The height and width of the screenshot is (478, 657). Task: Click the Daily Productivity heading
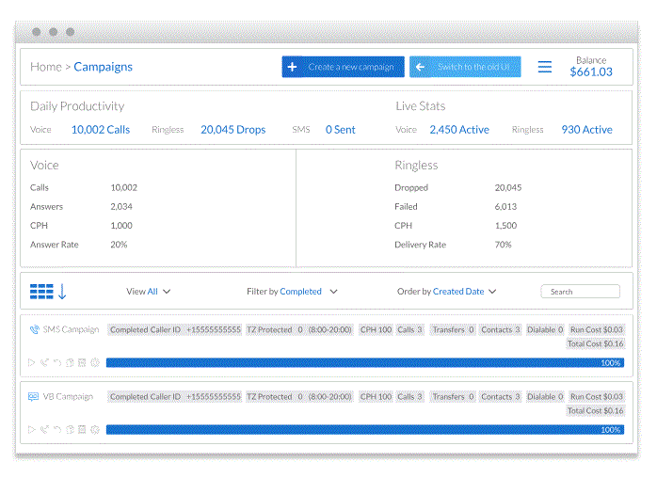pyautogui.click(x=77, y=106)
